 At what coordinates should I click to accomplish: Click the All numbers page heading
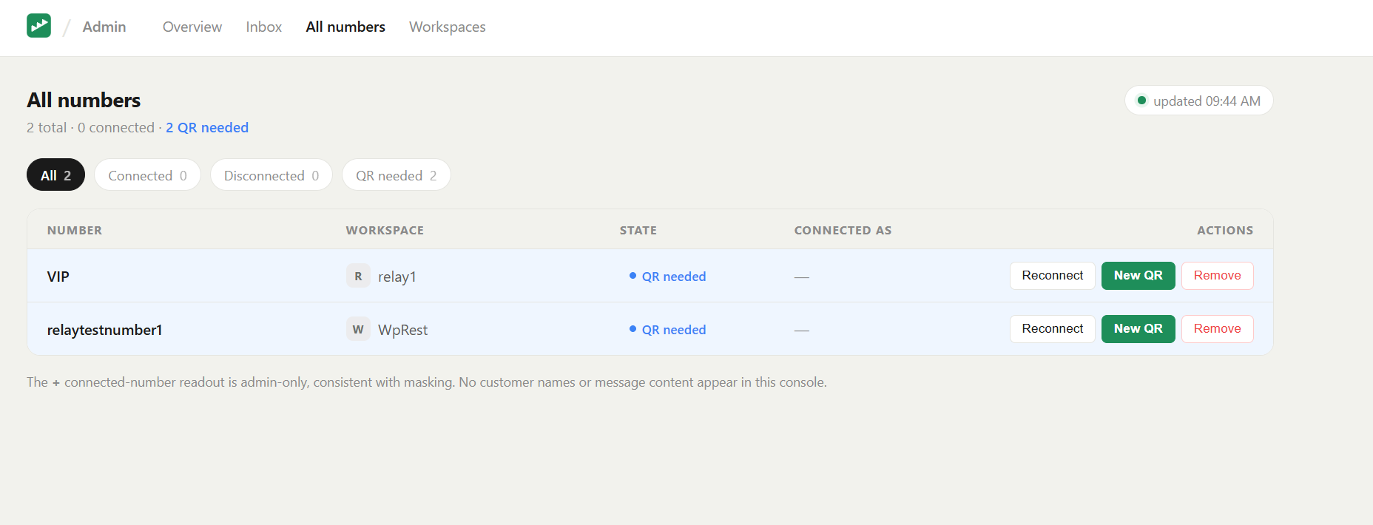click(x=84, y=100)
